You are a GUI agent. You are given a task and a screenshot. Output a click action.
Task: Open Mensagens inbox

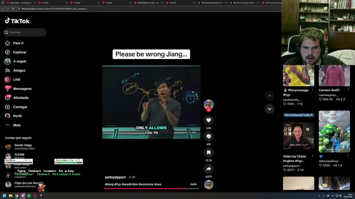pos(22,89)
